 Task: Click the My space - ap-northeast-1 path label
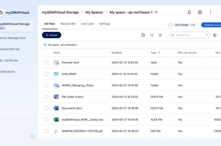[63, 45]
